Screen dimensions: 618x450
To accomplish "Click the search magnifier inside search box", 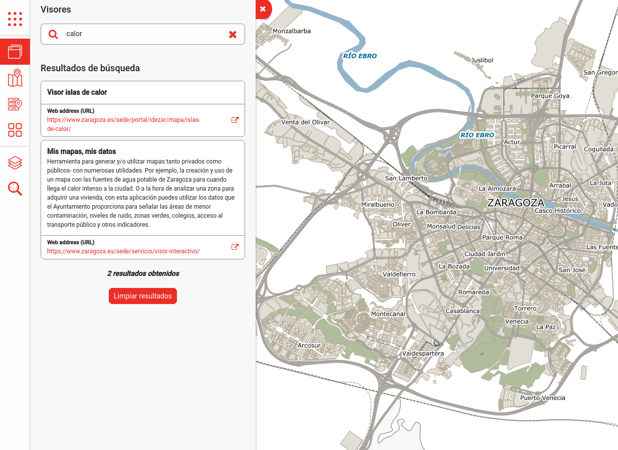I will click(x=53, y=34).
